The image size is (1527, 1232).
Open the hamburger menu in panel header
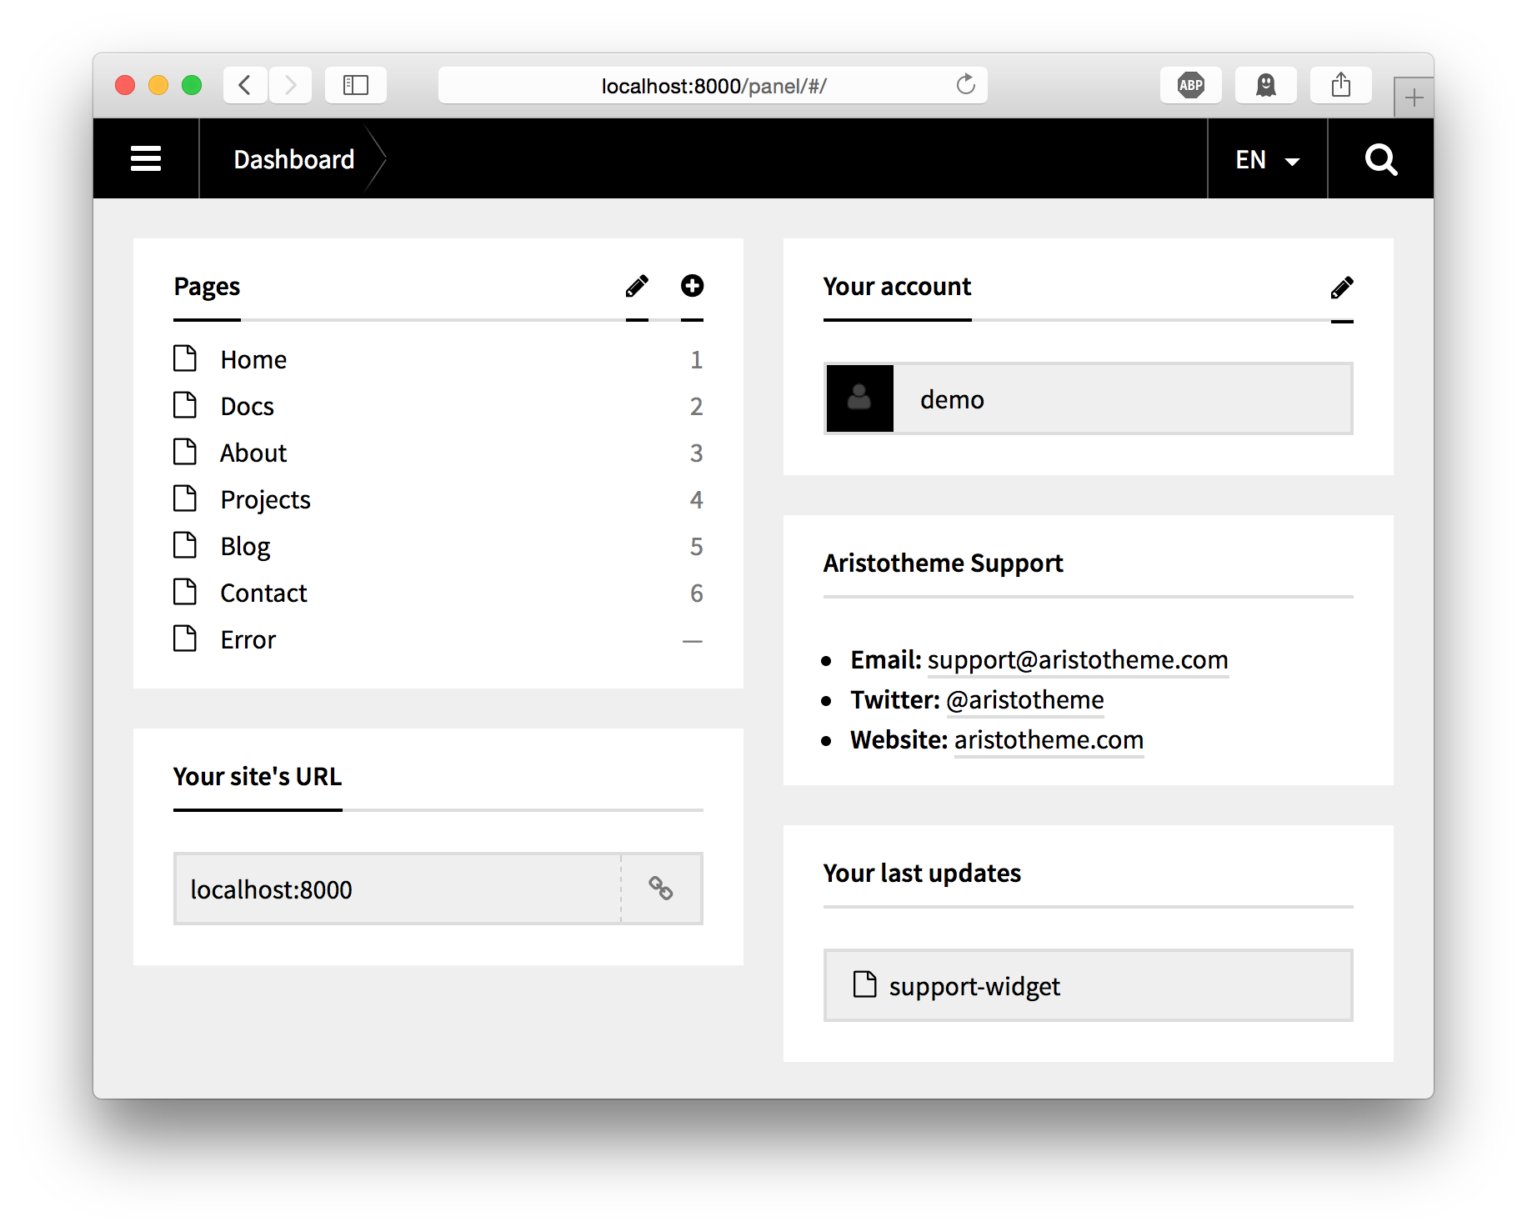point(146,158)
